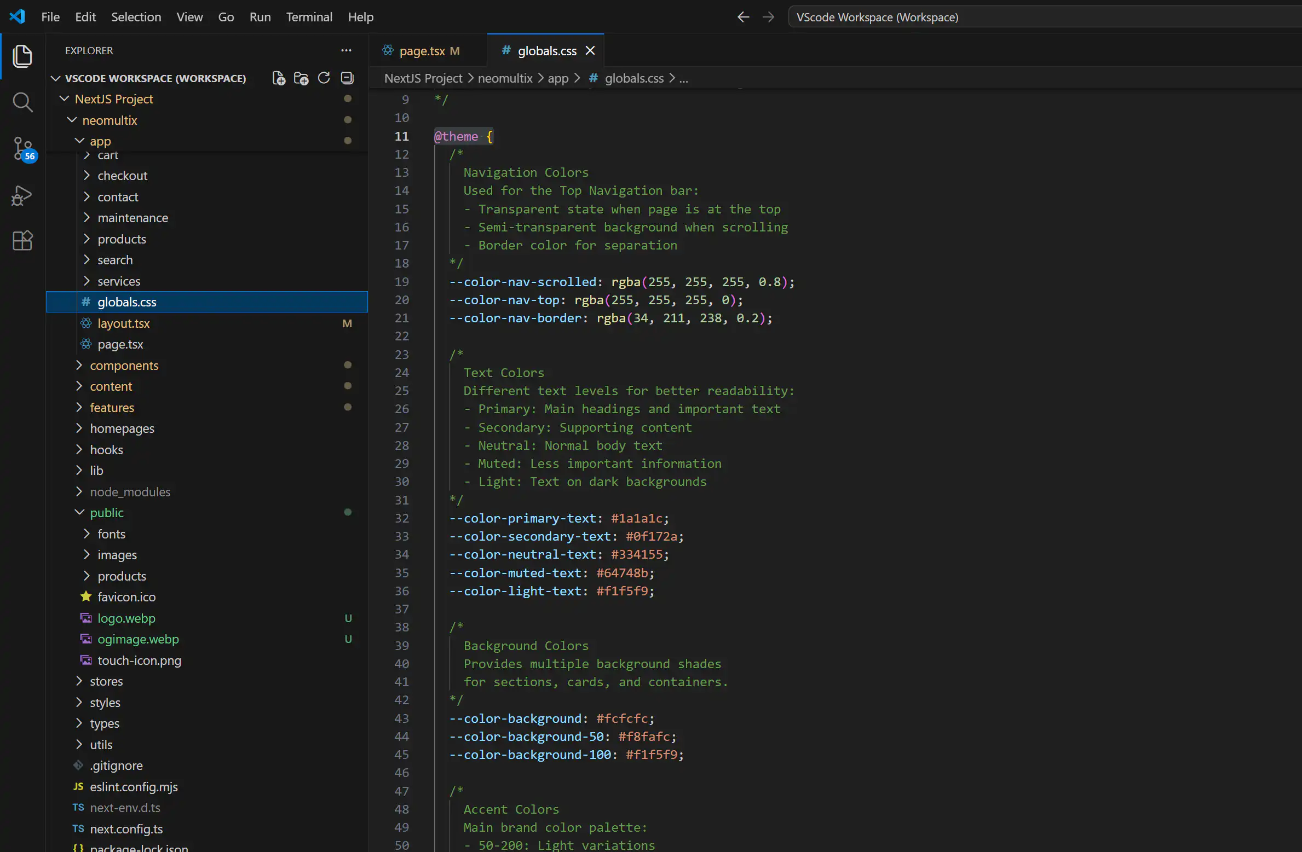1302x852 pixels.
Task: Collapse all folders in Explorer
Action: click(x=347, y=78)
